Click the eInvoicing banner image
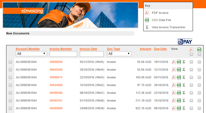The image size is (206, 113). pyautogui.click(x=70, y=15)
